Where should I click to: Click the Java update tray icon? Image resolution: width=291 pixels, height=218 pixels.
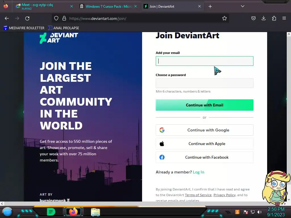237,212
